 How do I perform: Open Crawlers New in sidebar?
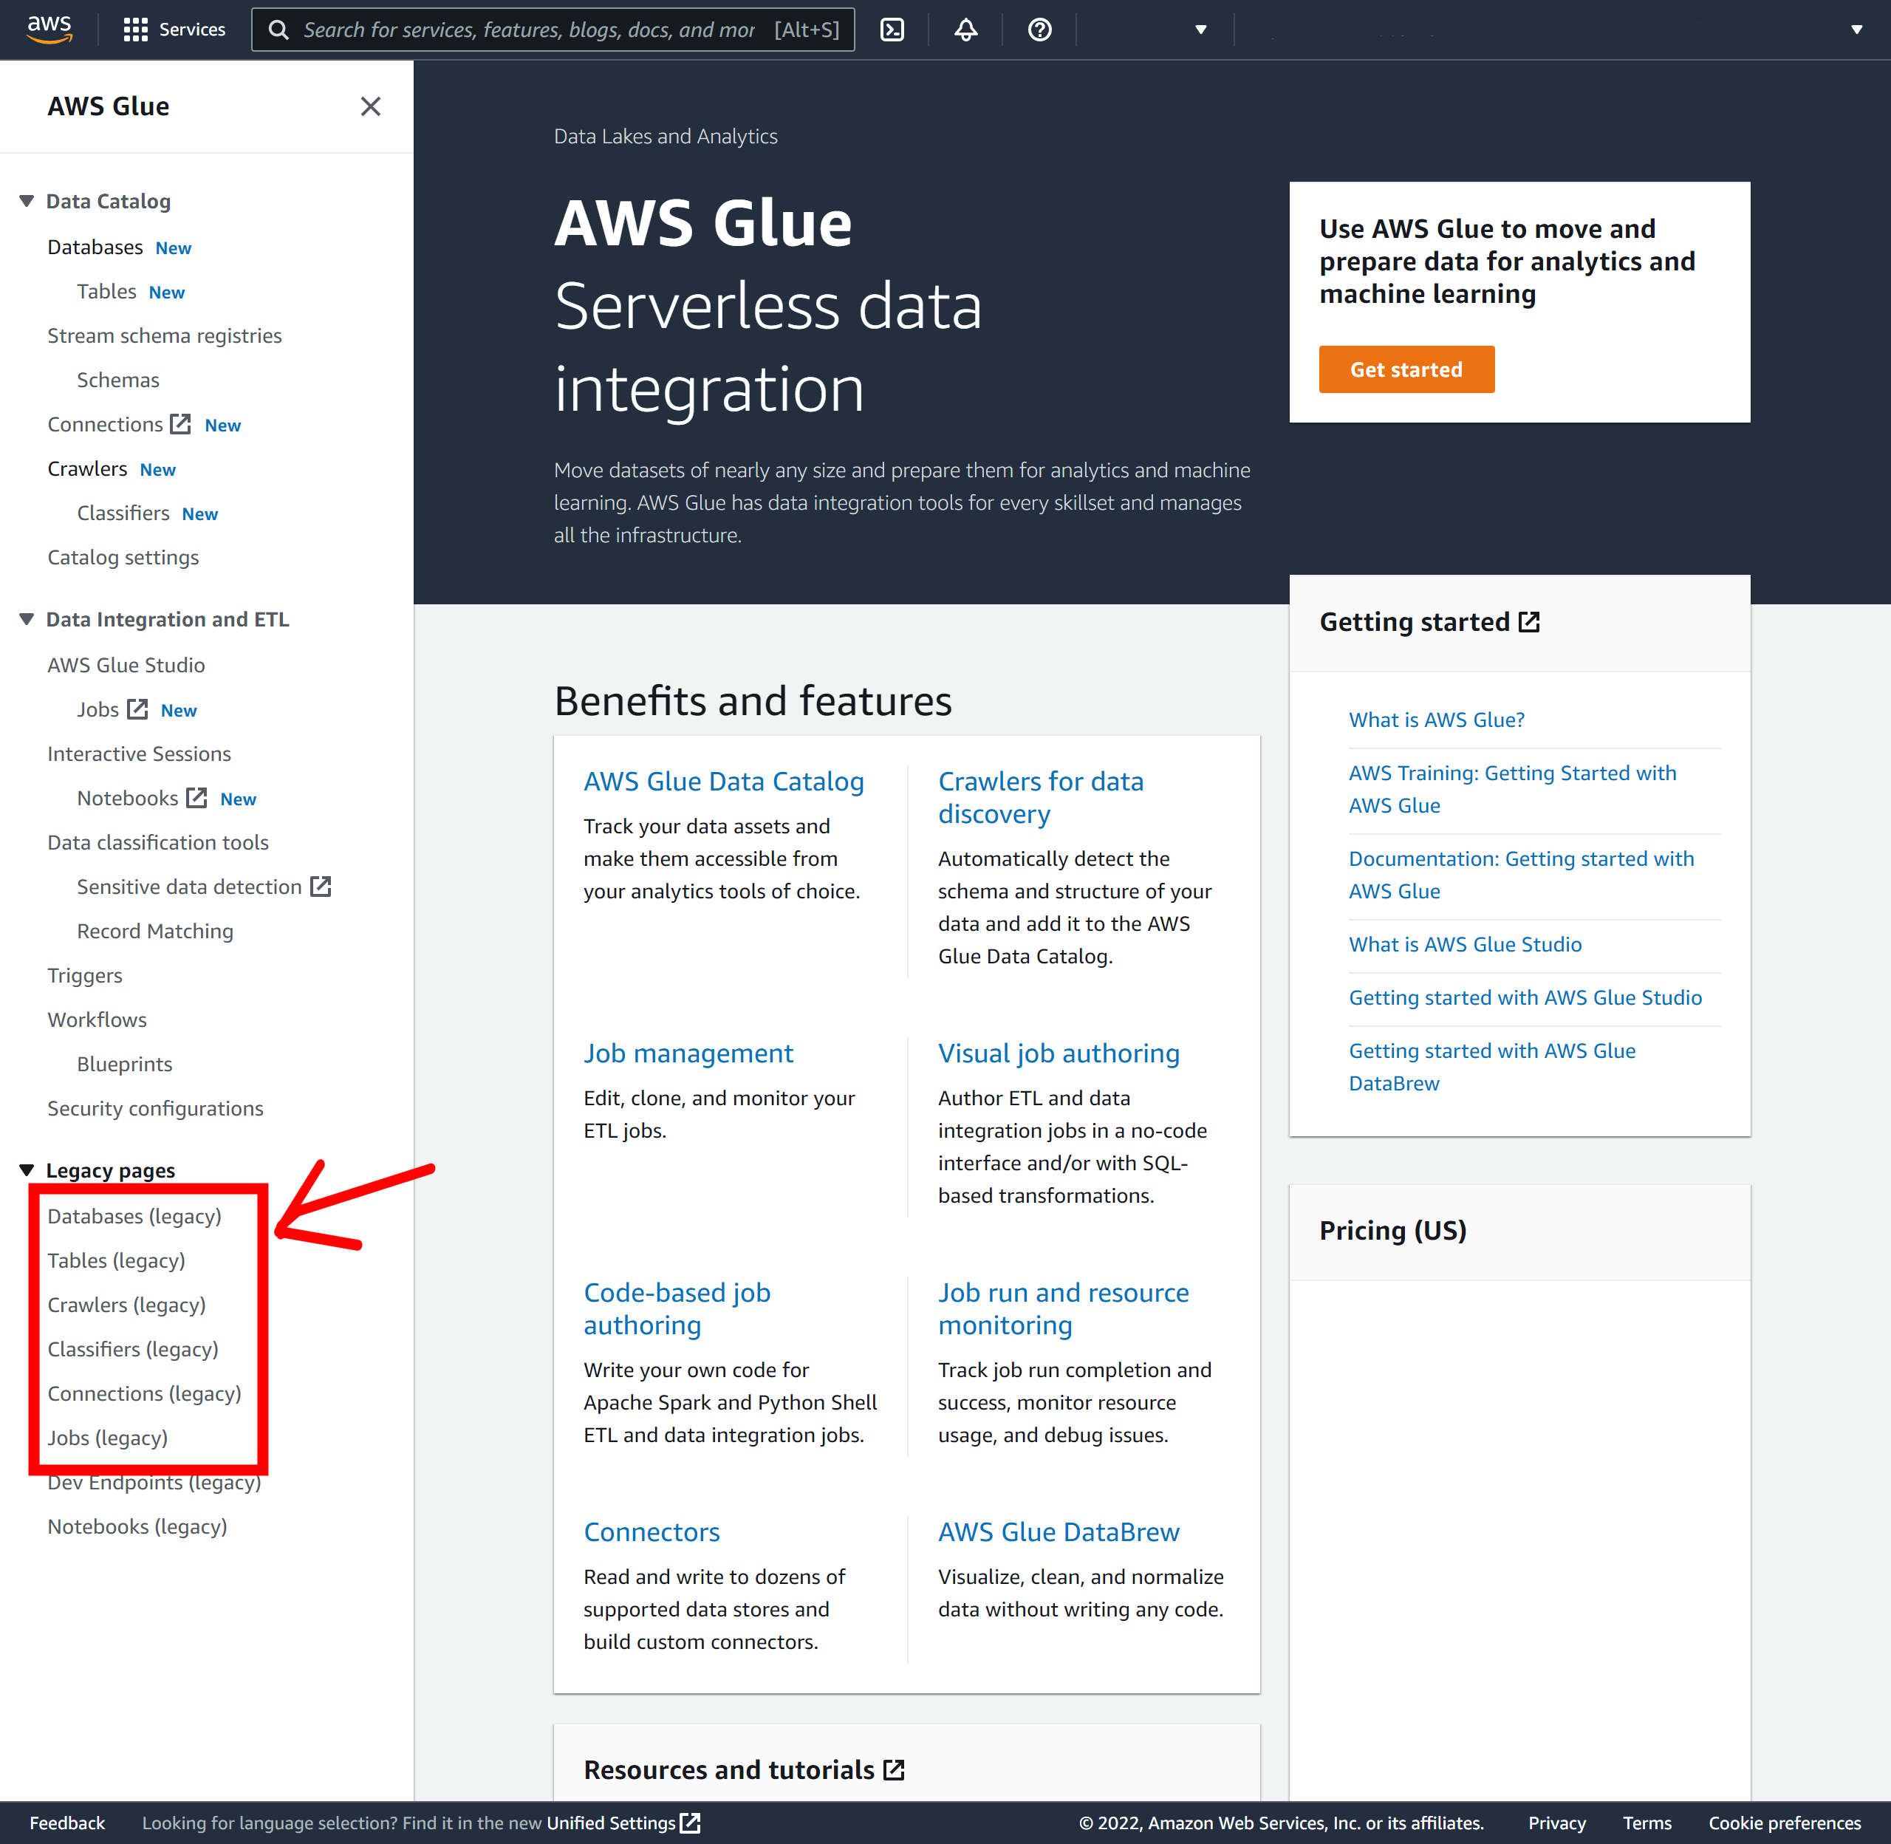coord(87,470)
